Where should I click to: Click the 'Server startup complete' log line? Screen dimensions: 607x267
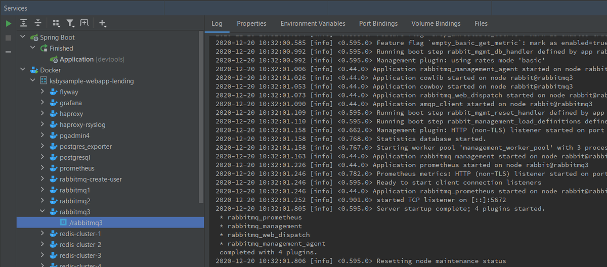pos(380,209)
